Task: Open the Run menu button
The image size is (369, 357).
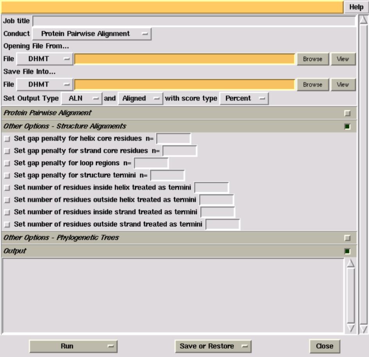Action: (x=73, y=346)
